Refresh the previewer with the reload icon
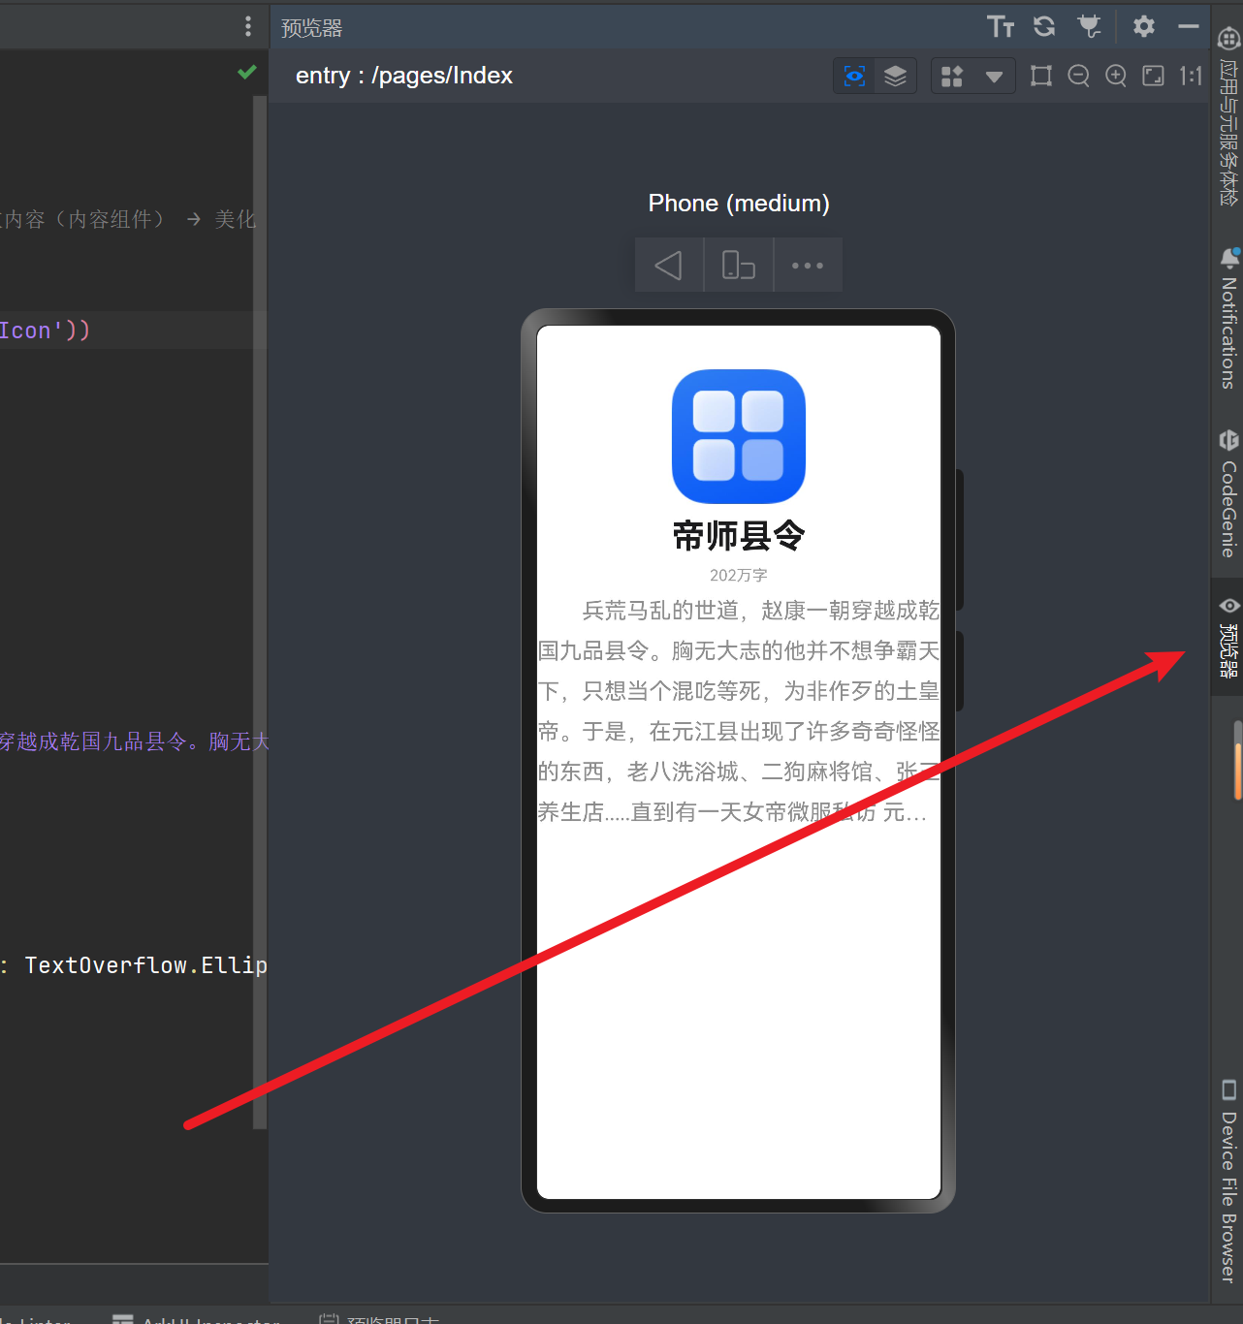Viewport: 1243px width, 1324px height. [x=1044, y=26]
